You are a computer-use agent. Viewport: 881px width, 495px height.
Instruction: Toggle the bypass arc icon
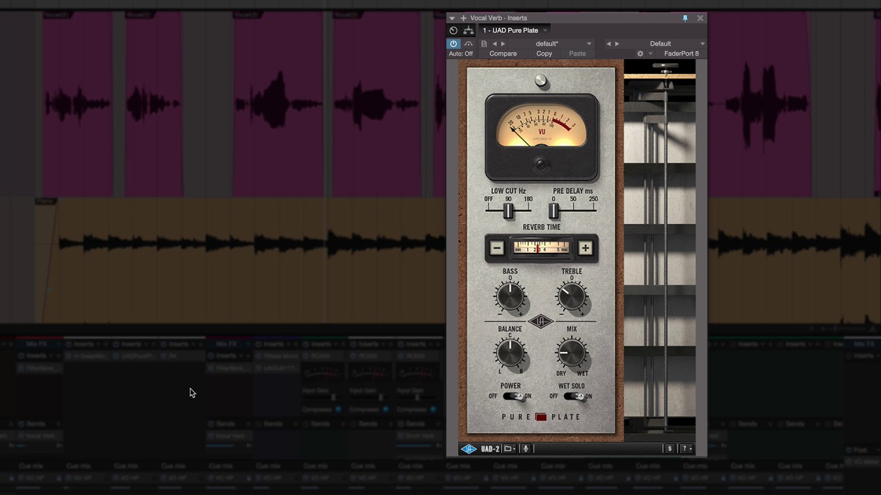[468, 43]
